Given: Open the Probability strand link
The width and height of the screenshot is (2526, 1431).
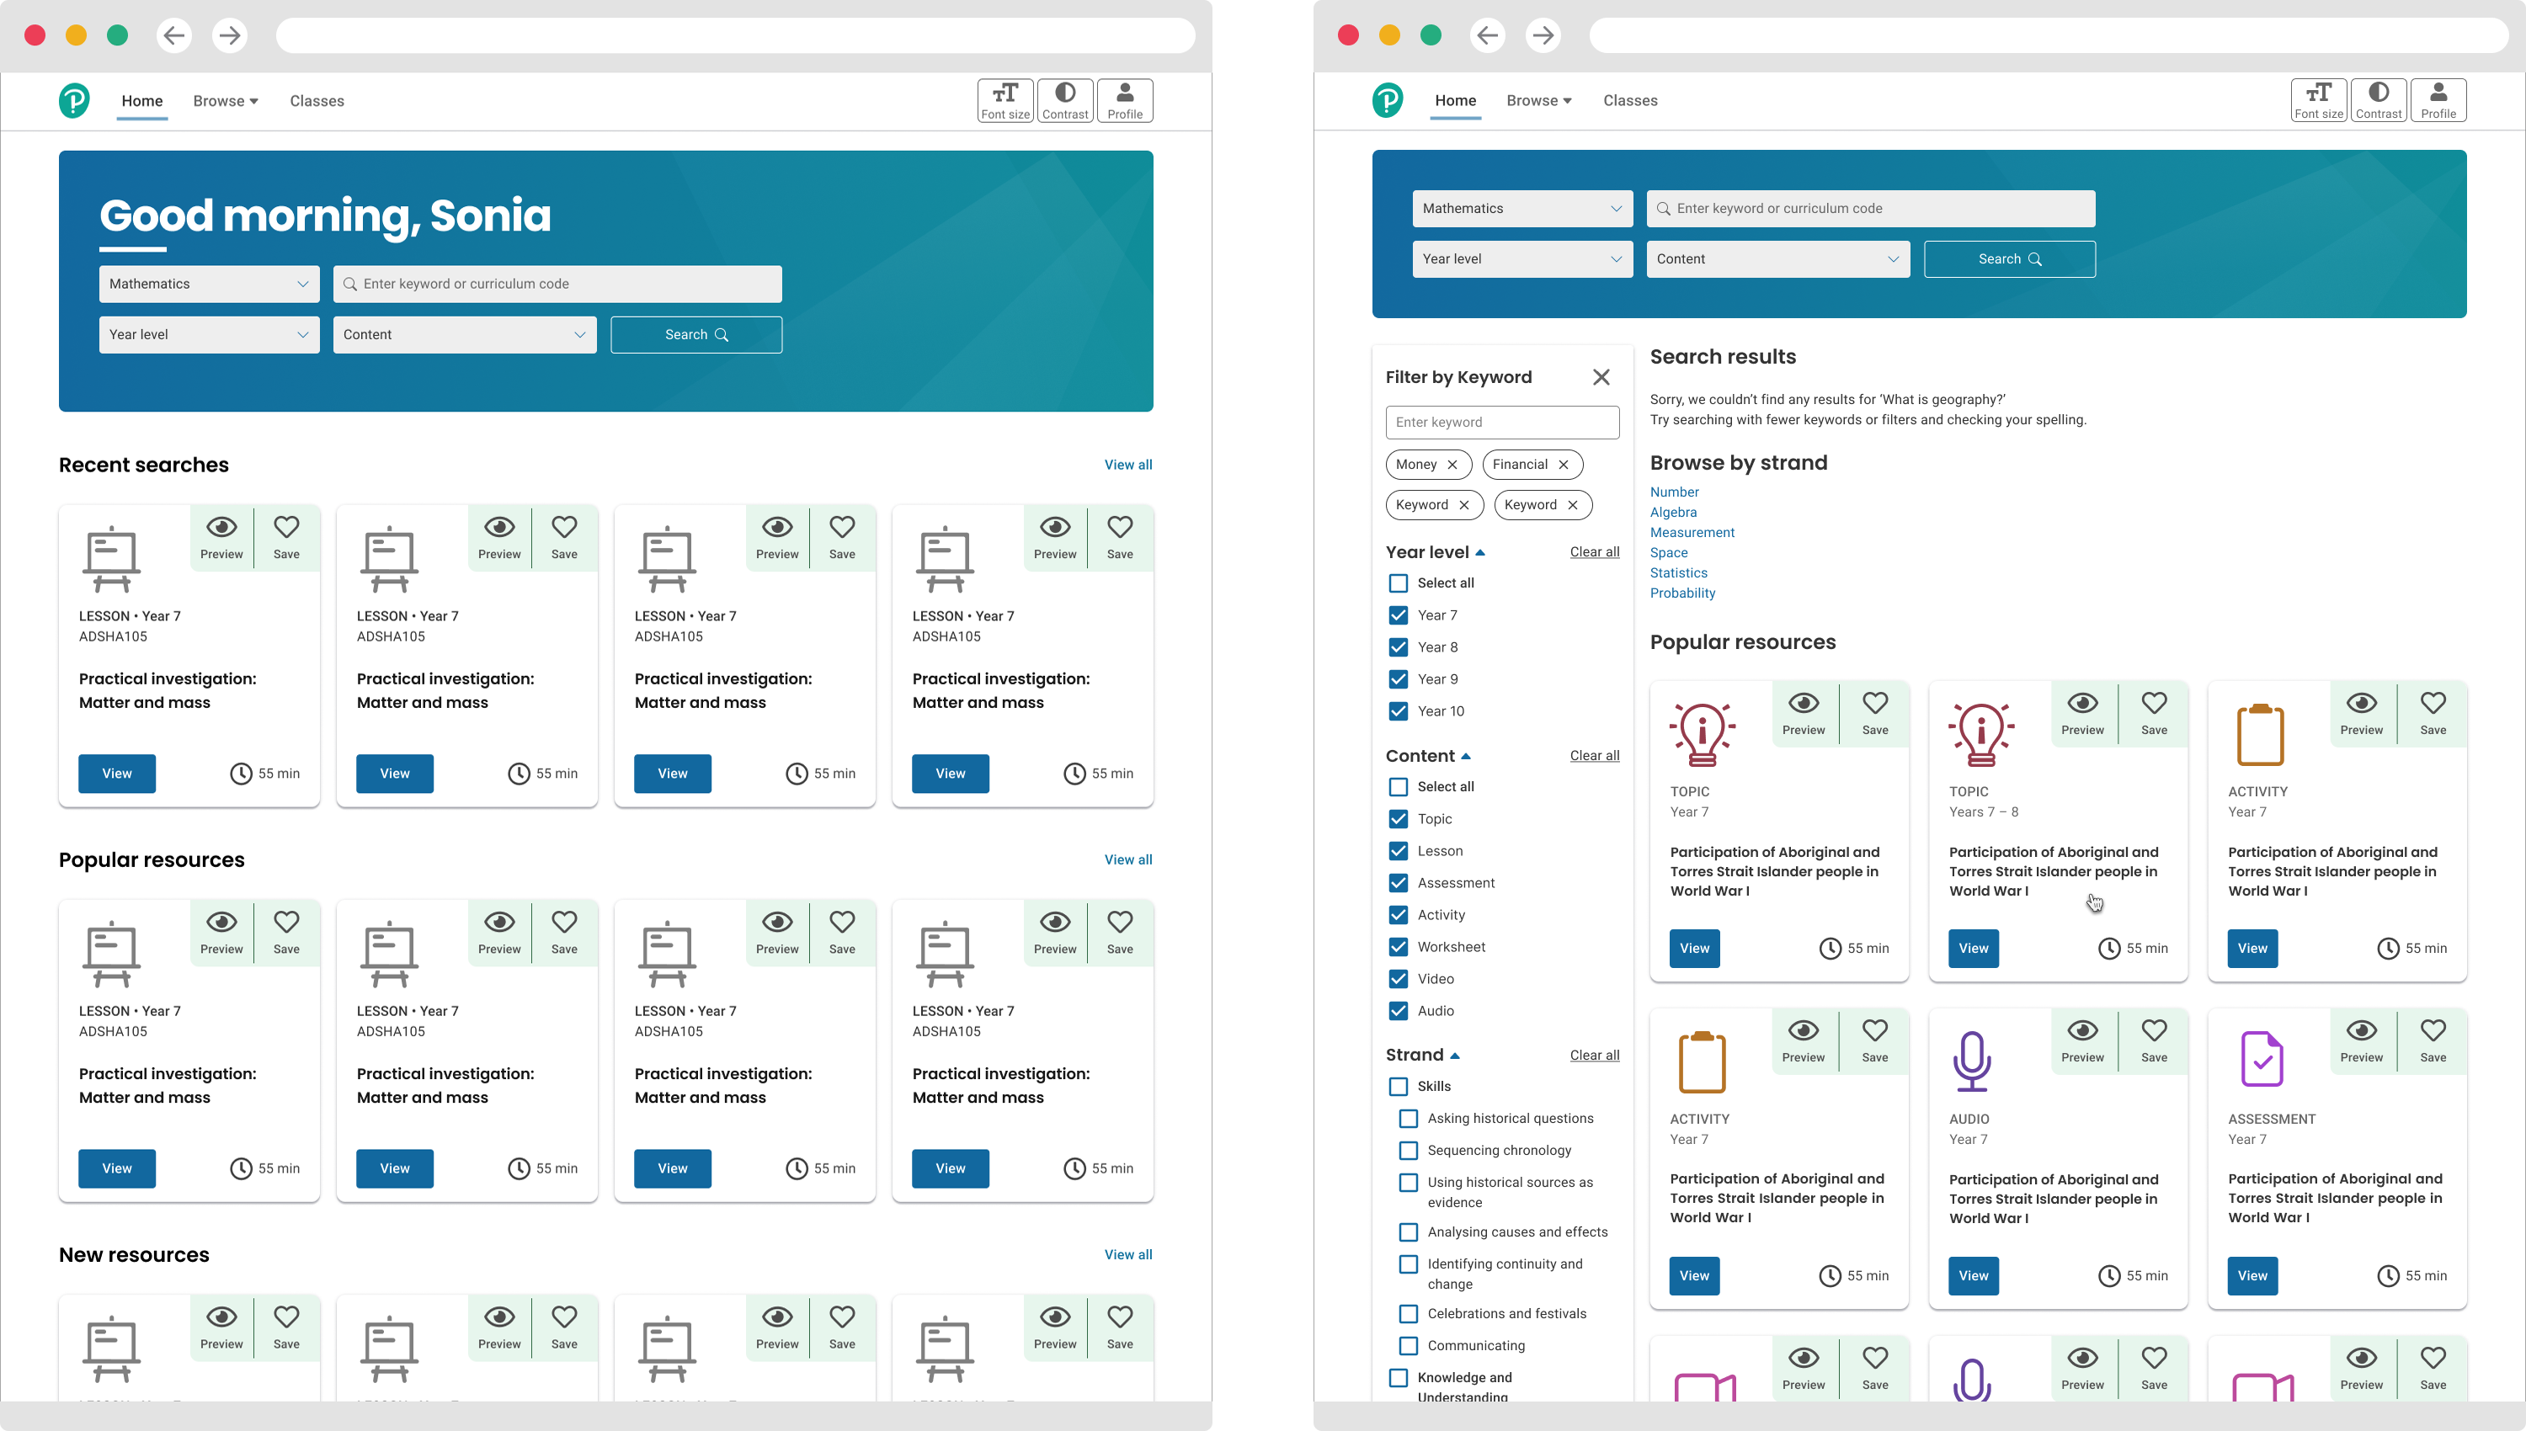Looking at the screenshot, I should click(x=1681, y=593).
